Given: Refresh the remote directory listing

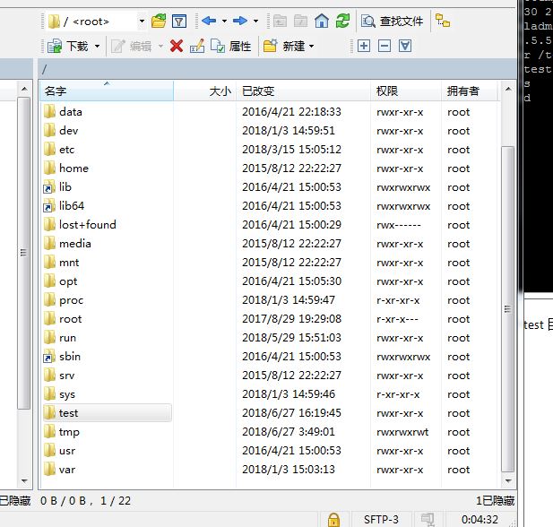Looking at the screenshot, I should point(342,21).
